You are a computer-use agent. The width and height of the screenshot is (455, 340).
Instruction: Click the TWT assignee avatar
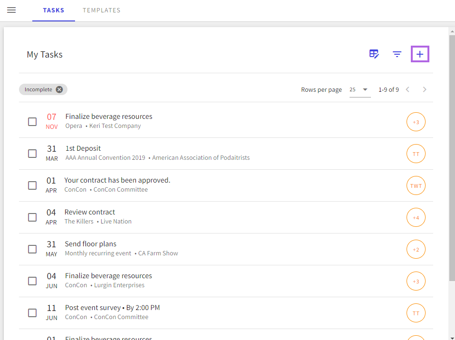416,186
